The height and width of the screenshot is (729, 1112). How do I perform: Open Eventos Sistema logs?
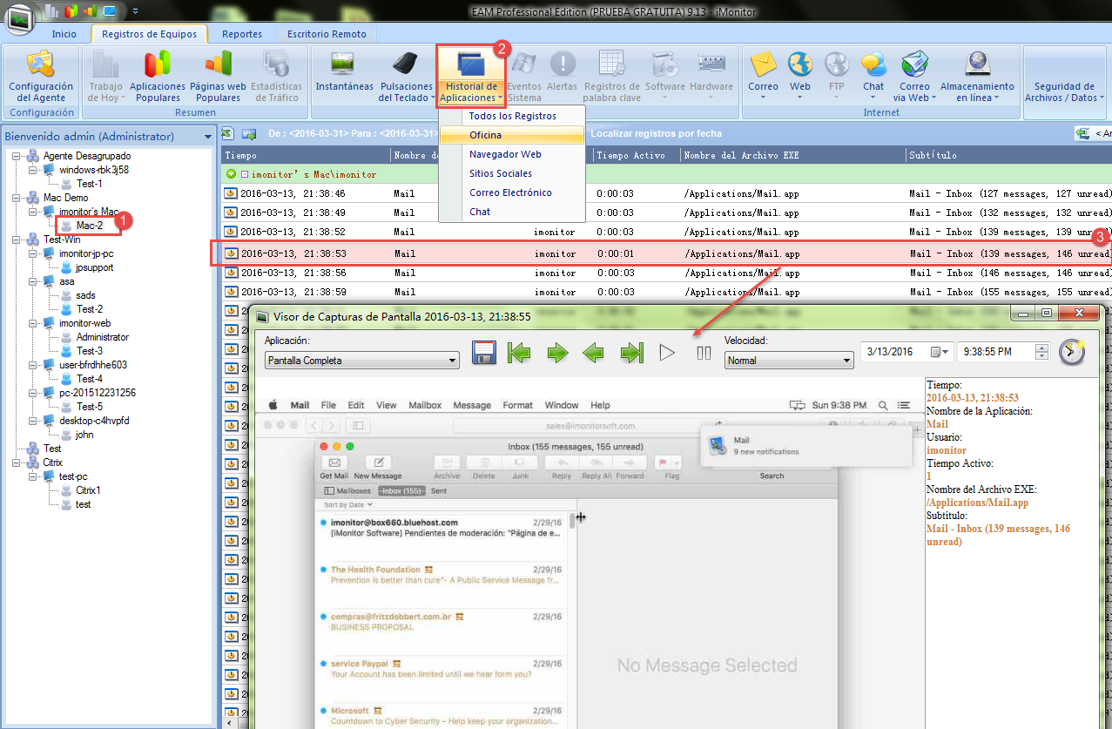(524, 77)
